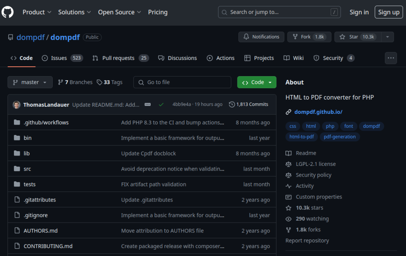406x256 pixels.
Task: Click ThomasLandauer's avatar image
Action: tap(17, 105)
